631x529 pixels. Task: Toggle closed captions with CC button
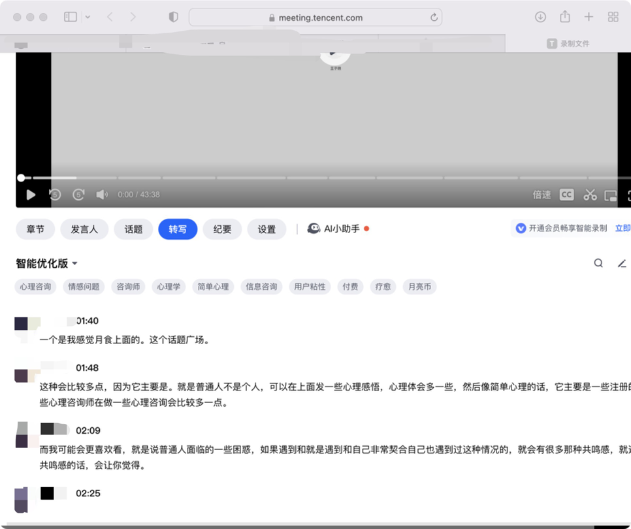point(566,195)
